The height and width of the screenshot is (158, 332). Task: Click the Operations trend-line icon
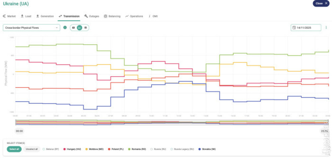127,16
